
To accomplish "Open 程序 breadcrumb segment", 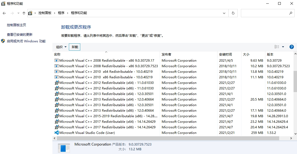I will [x=61, y=13].
